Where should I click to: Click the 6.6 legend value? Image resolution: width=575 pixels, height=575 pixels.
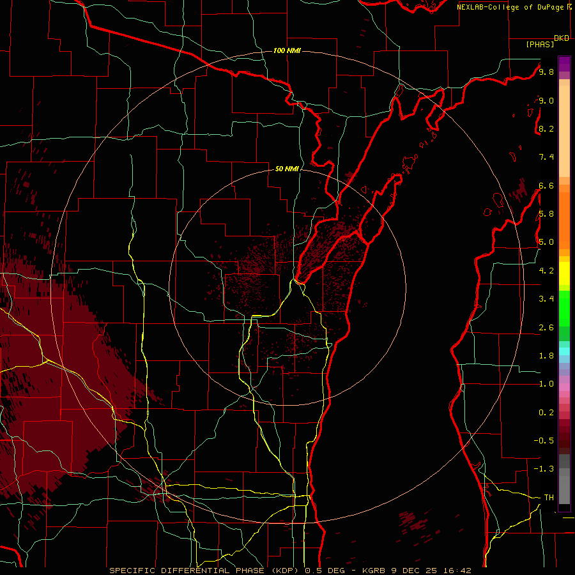coord(546,185)
